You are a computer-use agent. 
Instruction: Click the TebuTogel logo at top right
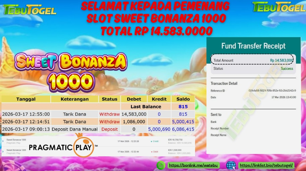click(x=279, y=7)
